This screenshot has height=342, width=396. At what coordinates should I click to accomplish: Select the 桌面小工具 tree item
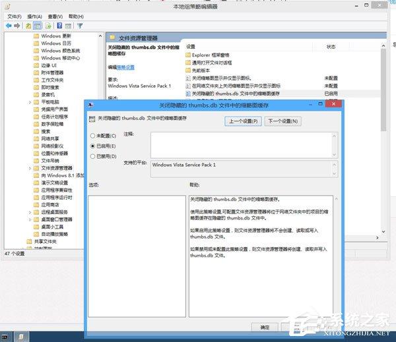[52, 227]
